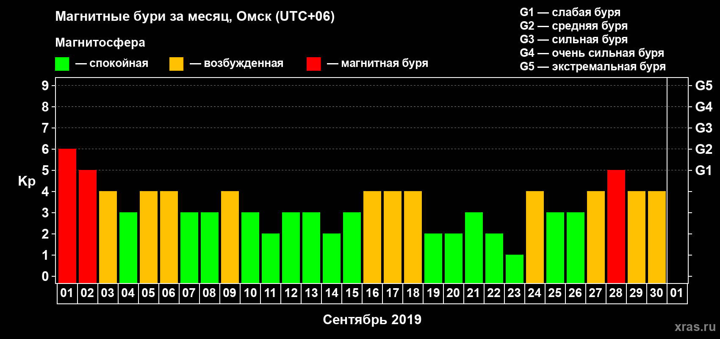Click the orange bar for day 18
The image size is (720, 339).
[413, 237]
